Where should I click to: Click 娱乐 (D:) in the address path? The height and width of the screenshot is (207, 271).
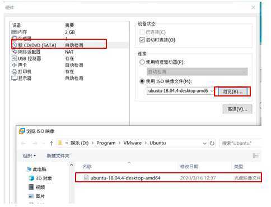80,143
